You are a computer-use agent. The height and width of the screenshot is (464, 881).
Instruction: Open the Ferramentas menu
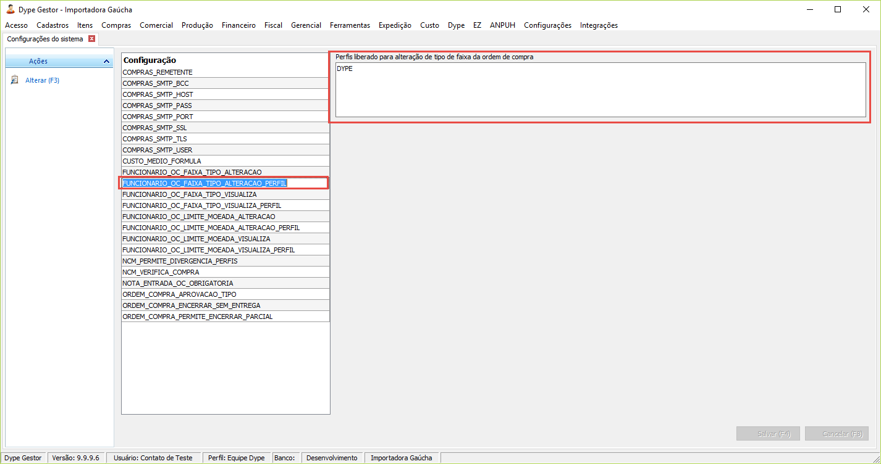click(x=350, y=25)
